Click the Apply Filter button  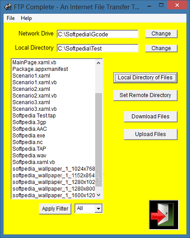pos(55,209)
